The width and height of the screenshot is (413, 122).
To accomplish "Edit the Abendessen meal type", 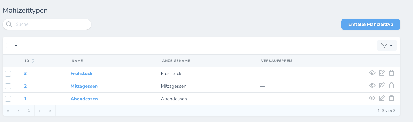I will pos(382,98).
